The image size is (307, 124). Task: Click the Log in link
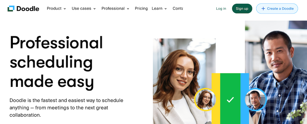[221, 9]
